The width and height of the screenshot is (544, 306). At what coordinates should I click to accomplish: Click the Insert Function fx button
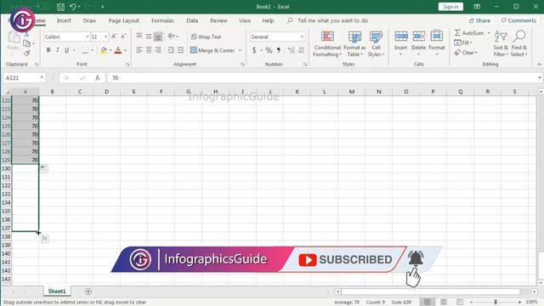pos(98,77)
